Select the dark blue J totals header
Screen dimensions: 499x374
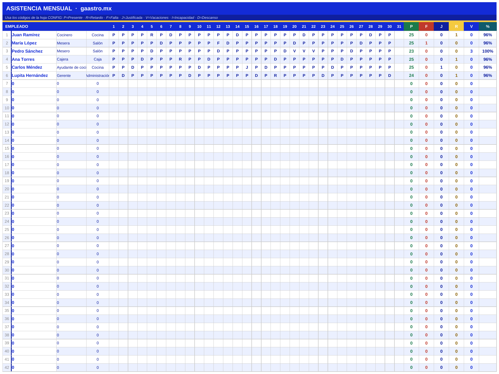(441, 26)
